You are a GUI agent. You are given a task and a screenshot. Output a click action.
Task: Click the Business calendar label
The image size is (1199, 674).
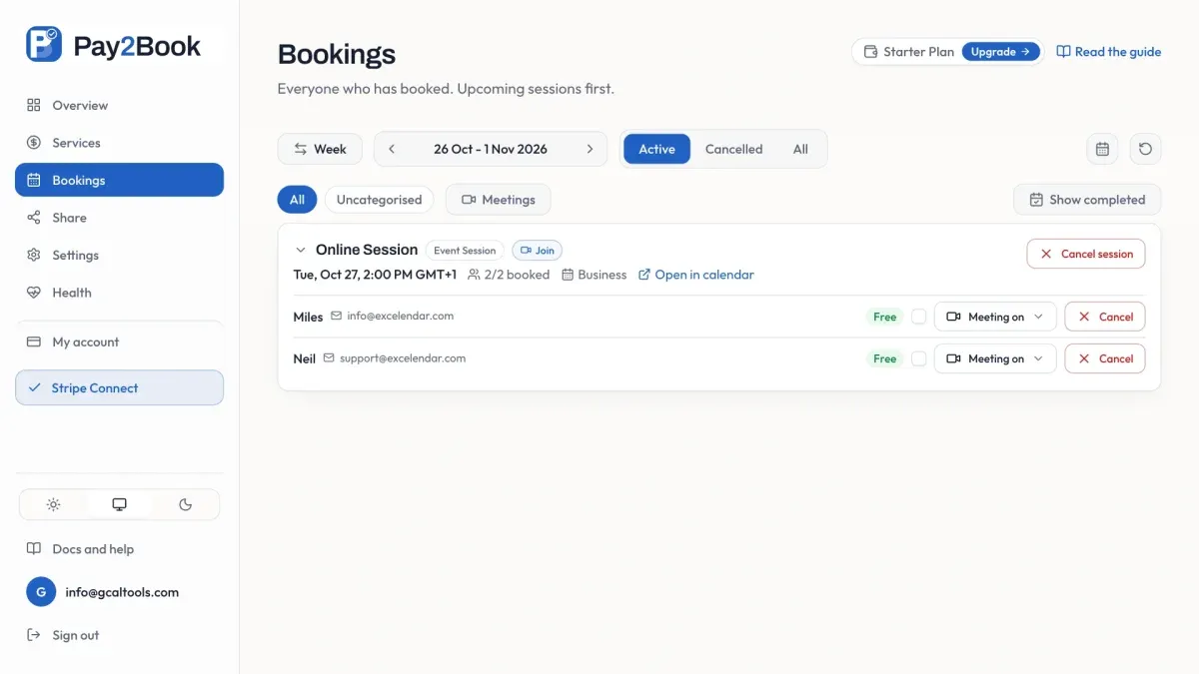point(595,275)
